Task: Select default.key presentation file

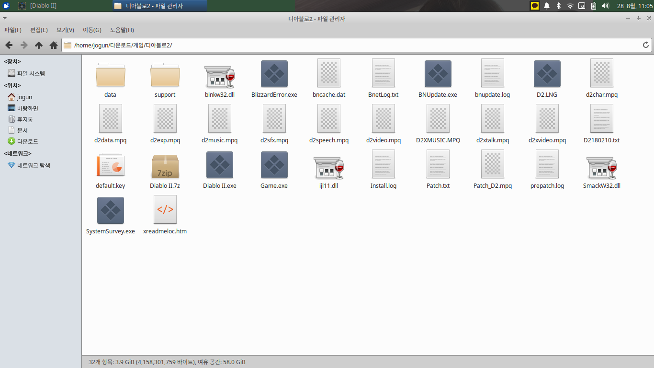Action: (x=111, y=165)
